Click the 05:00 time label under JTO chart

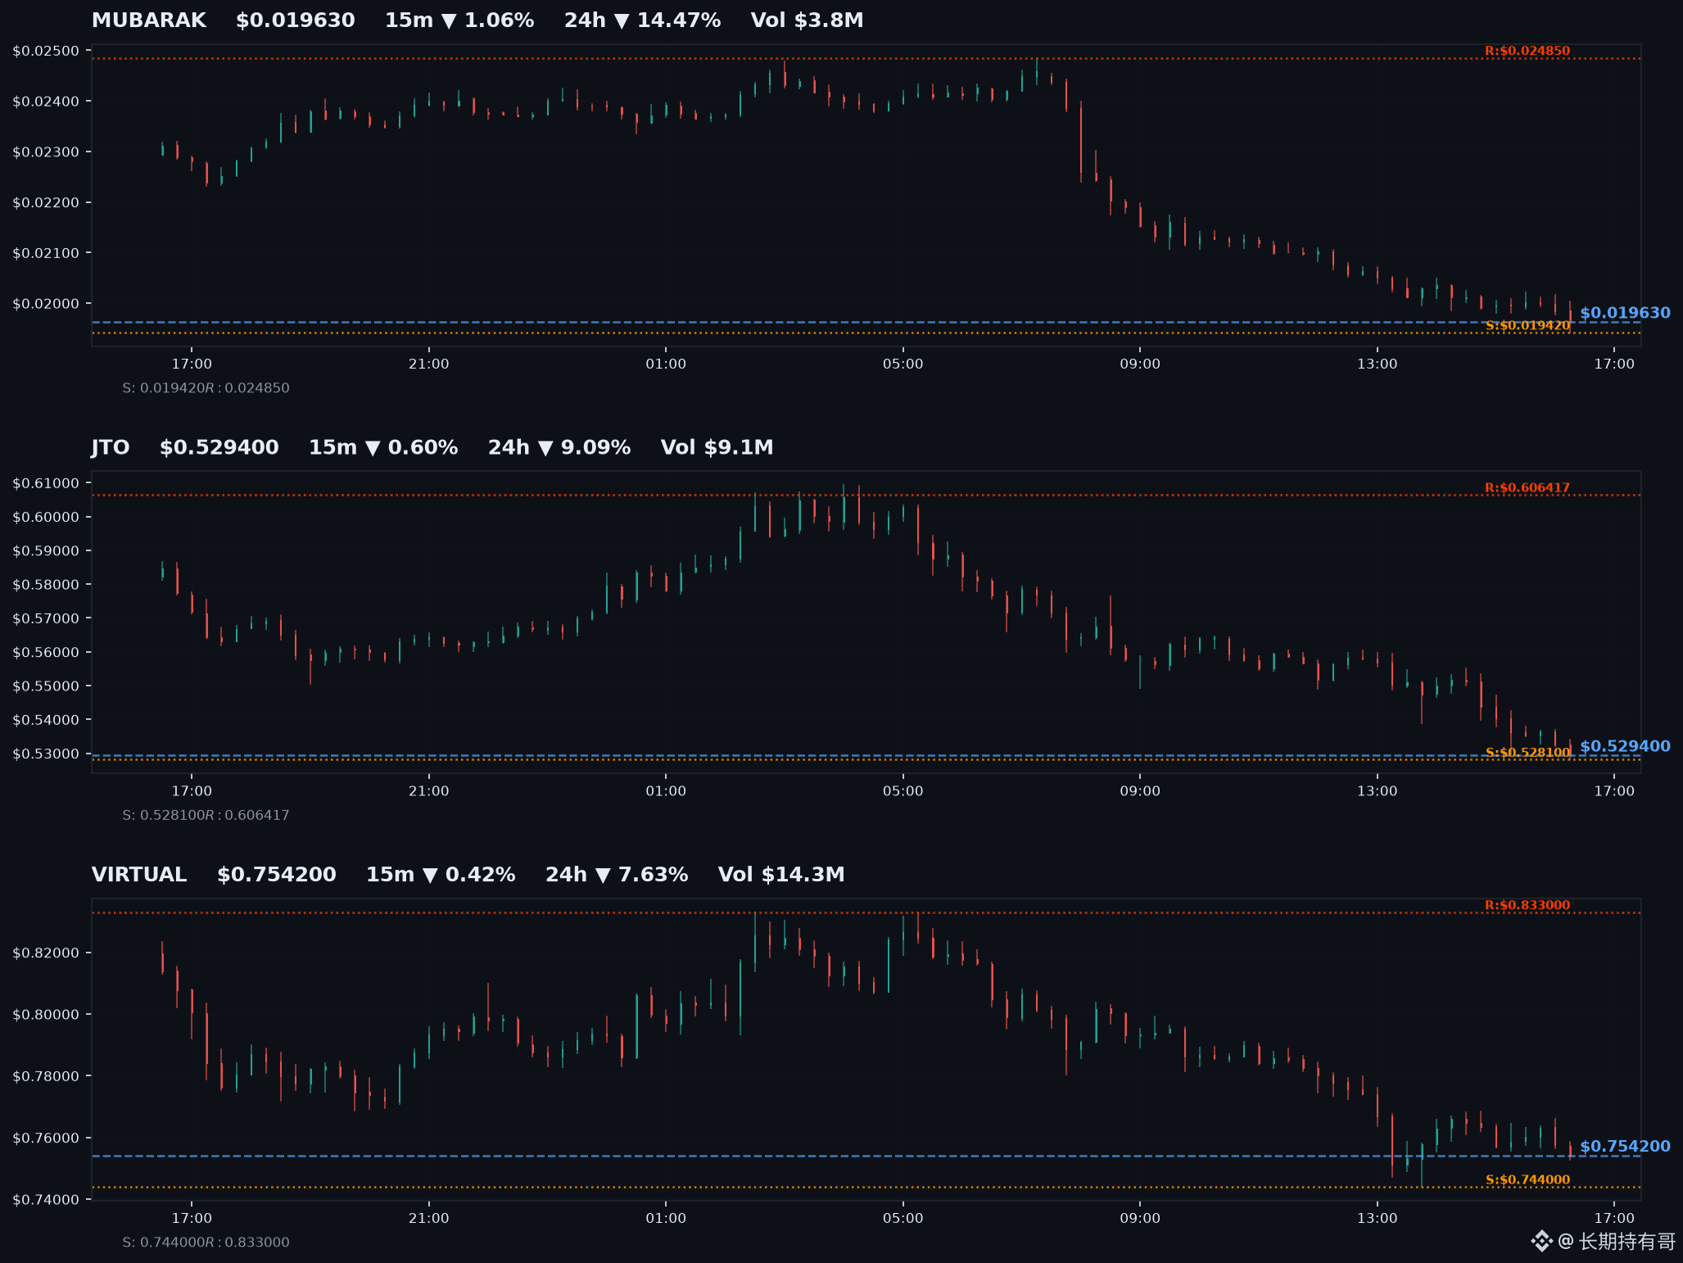pos(903,791)
